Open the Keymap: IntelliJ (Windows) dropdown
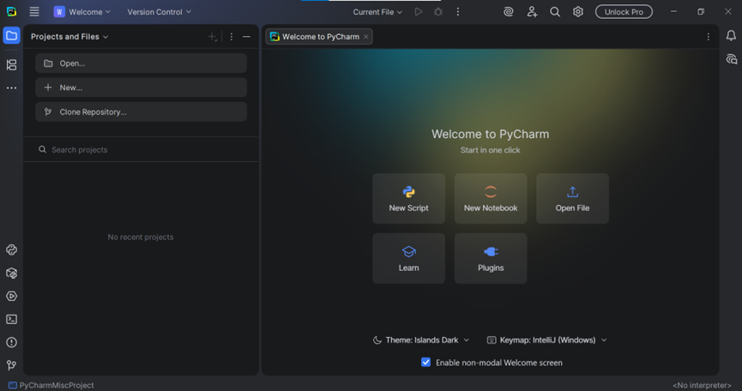742x391 pixels. coord(547,340)
